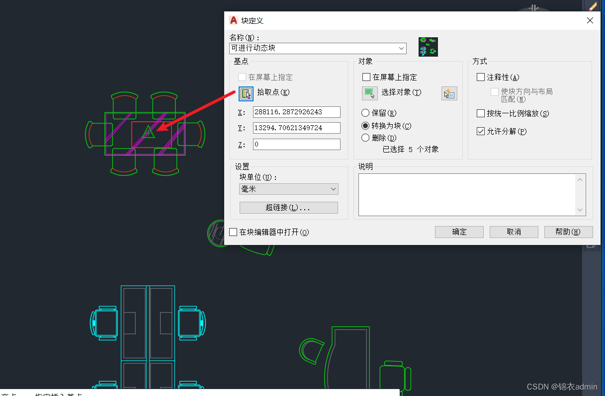605x396 pixels.
Task: Click the 已选择 5 个对象 status text
Action: pyautogui.click(x=411, y=149)
